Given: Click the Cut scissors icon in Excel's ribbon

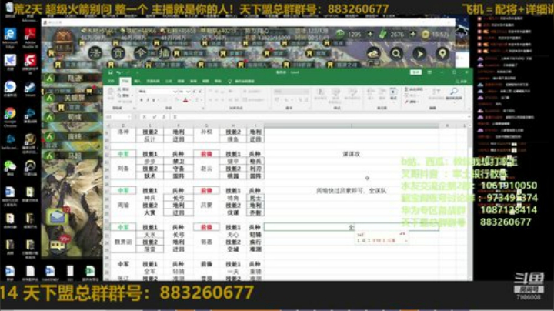Looking at the screenshot, I should click(x=120, y=89).
